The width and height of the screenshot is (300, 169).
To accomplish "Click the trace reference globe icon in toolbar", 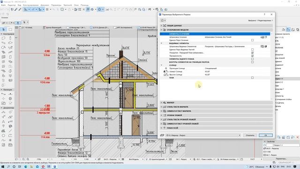I will 99,9.
